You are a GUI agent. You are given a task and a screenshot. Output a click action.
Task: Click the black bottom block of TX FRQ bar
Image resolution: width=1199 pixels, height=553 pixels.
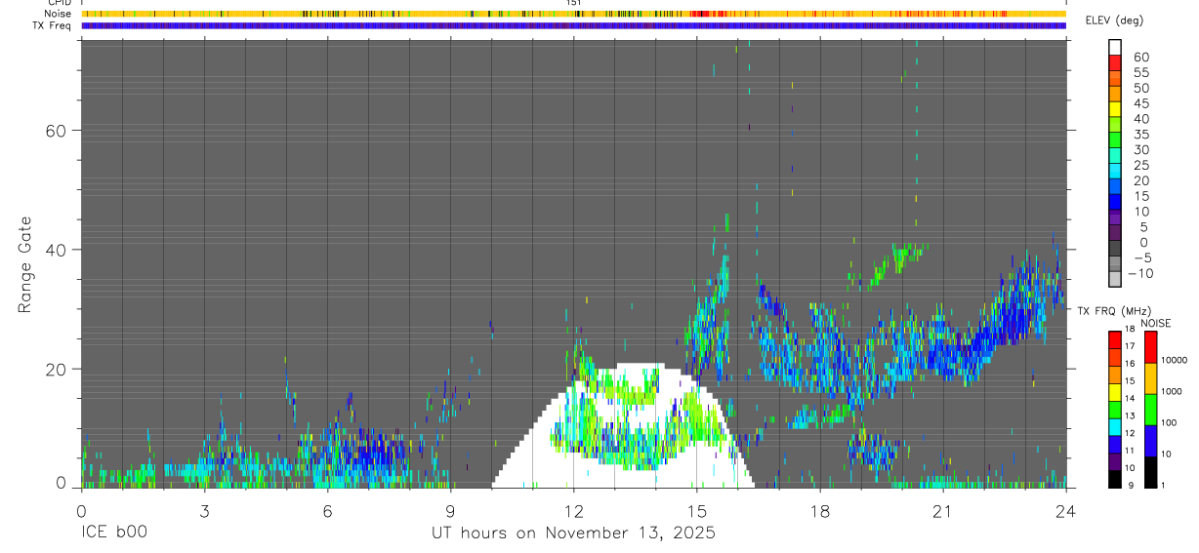(1116, 479)
